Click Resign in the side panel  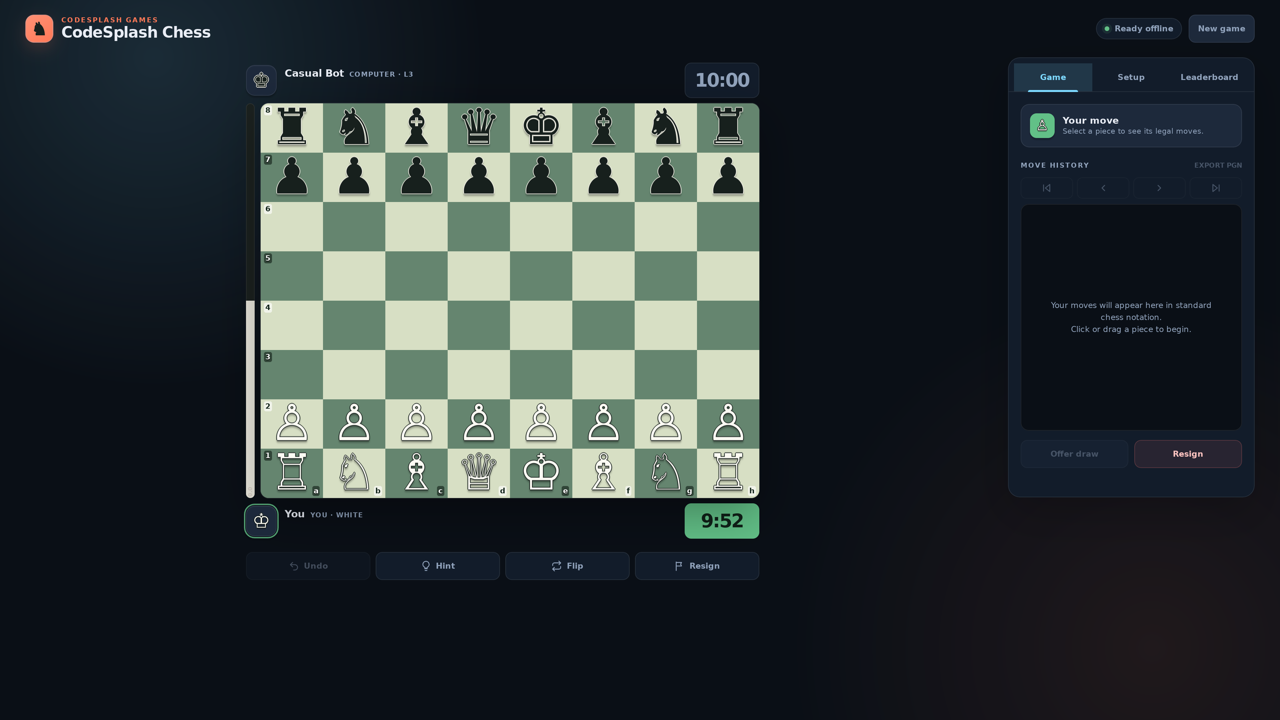tap(1188, 454)
